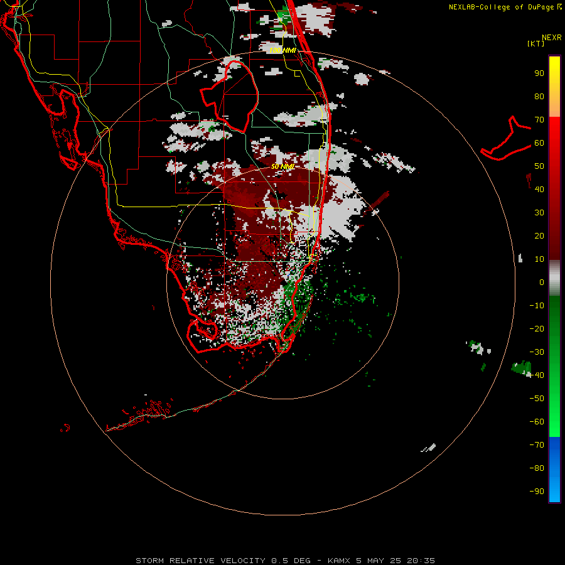
Task: Click the 60 value on the velocity scale
Action: pos(539,143)
